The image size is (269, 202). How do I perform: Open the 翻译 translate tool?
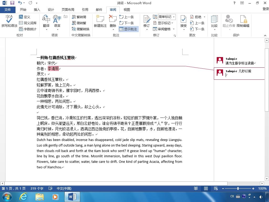(x=46, y=21)
